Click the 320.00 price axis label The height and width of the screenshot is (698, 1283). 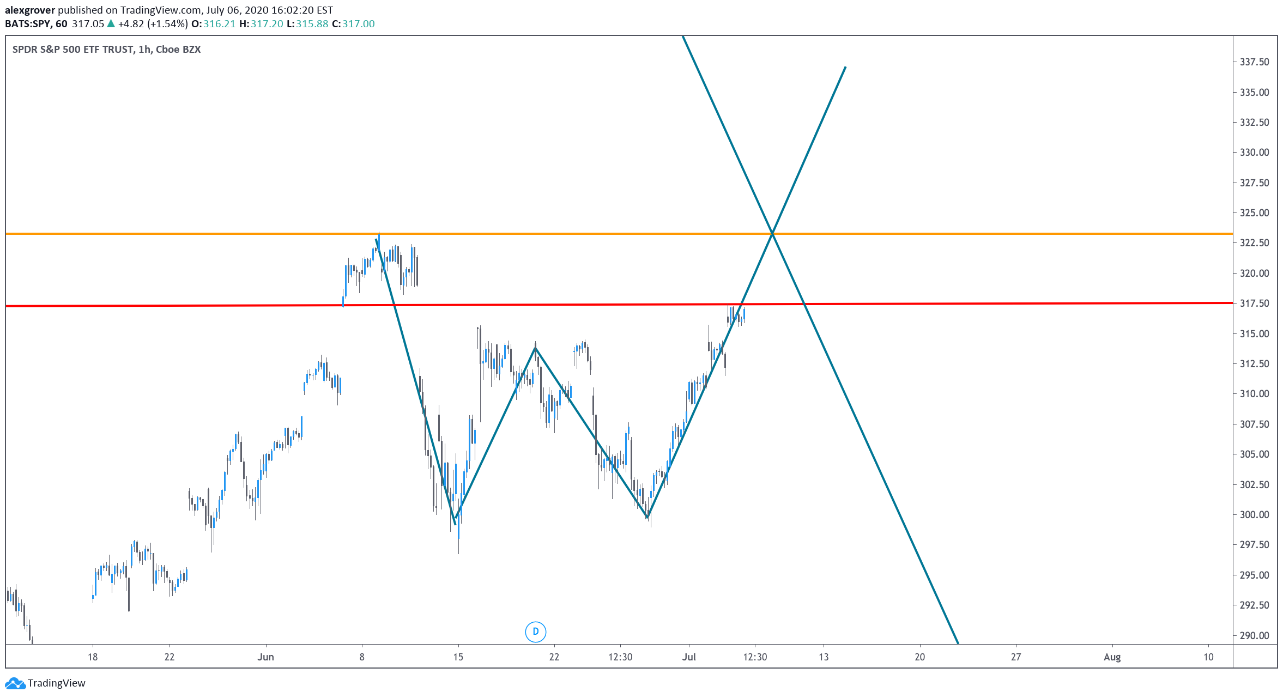pyautogui.click(x=1254, y=273)
